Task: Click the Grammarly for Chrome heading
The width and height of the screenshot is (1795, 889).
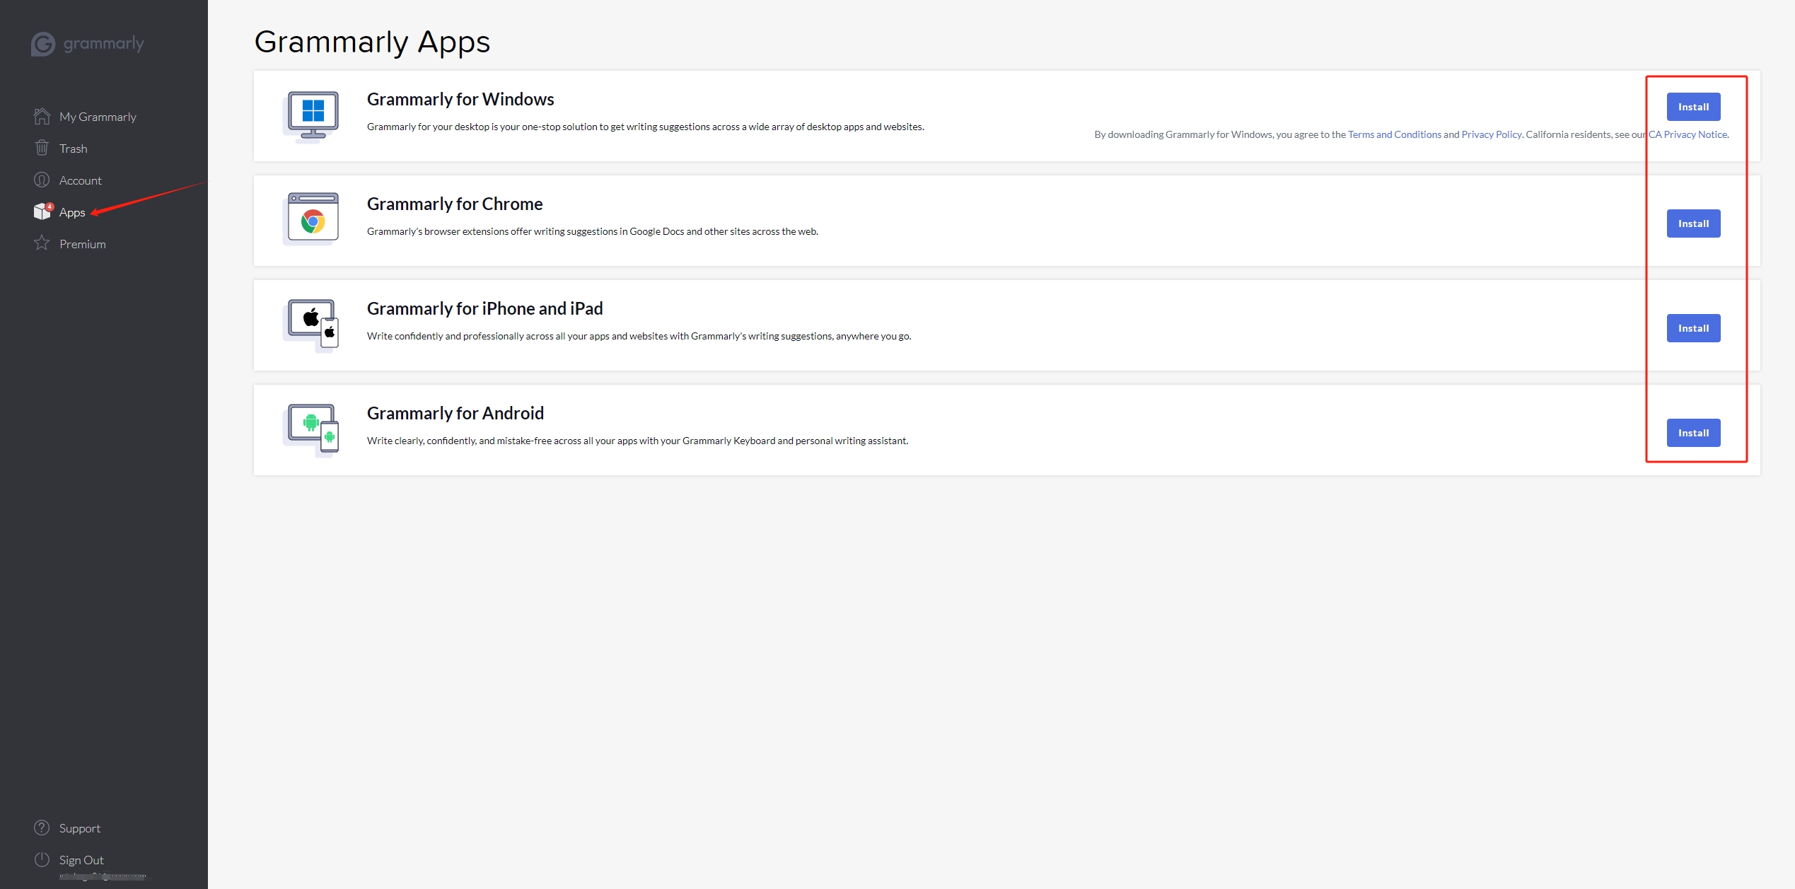Action: tap(455, 204)
